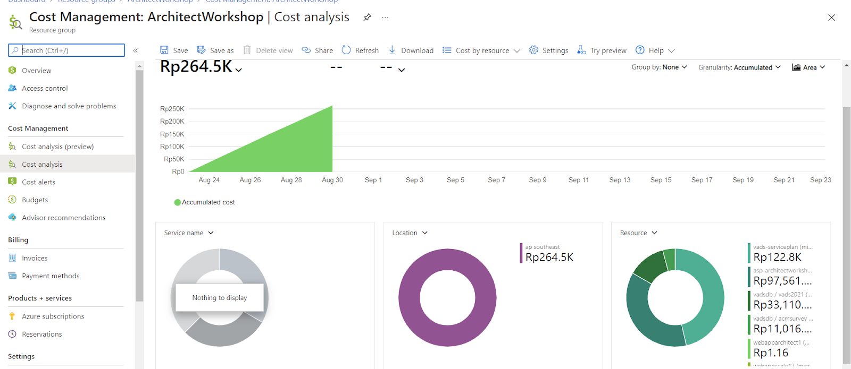The image size is (851, 369).
Task: Click the Delete view label
Action: 274,50
